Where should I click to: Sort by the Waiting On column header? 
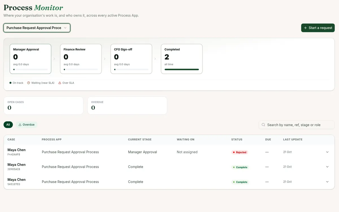click(186, 139)
